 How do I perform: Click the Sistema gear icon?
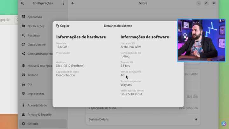pos(23,124)
